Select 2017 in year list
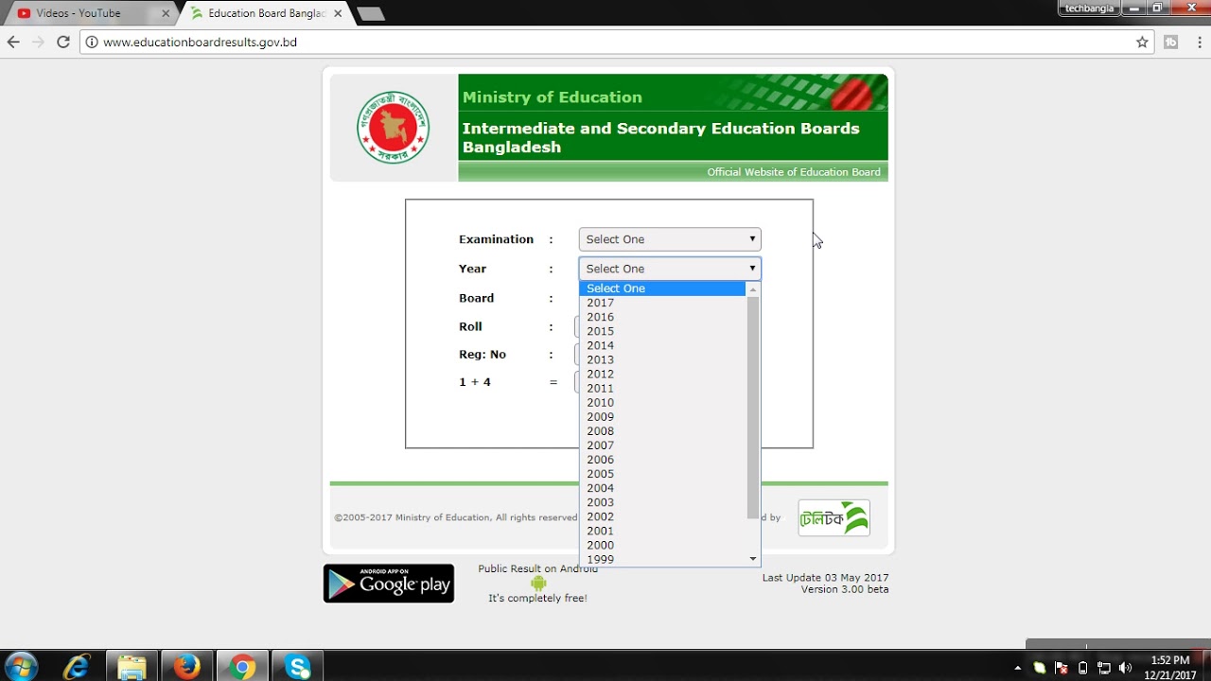Screen dimensions: 1211x681 point(662,303)
